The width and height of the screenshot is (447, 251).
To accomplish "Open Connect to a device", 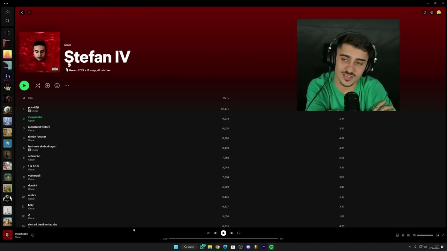I will coord(409,235).
